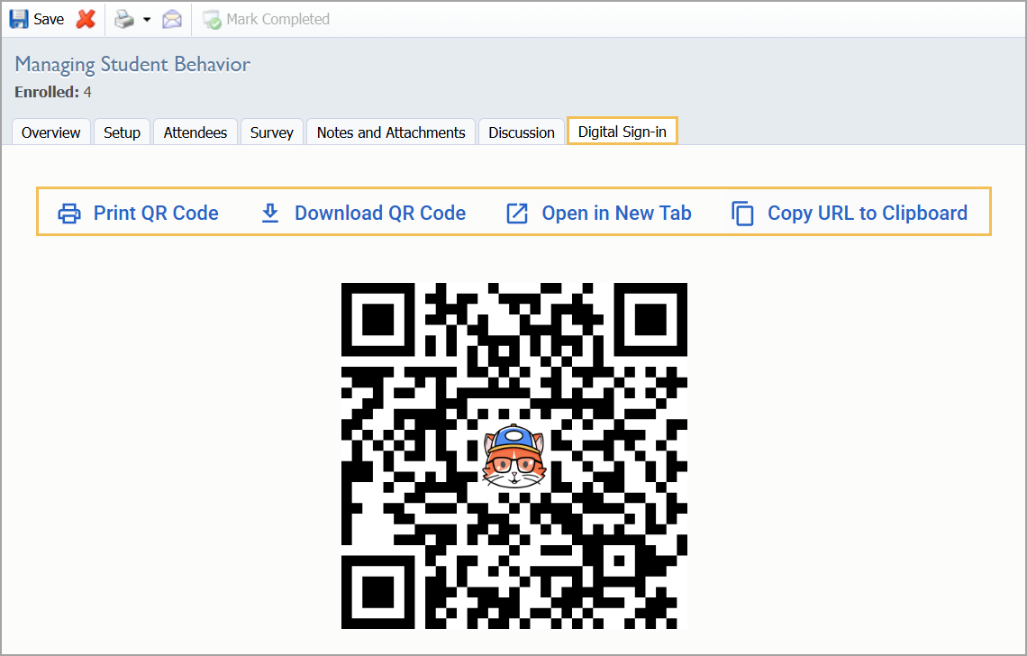Click the download arrow icon
The image size is (1027, 656).
(x=270, y=213)
